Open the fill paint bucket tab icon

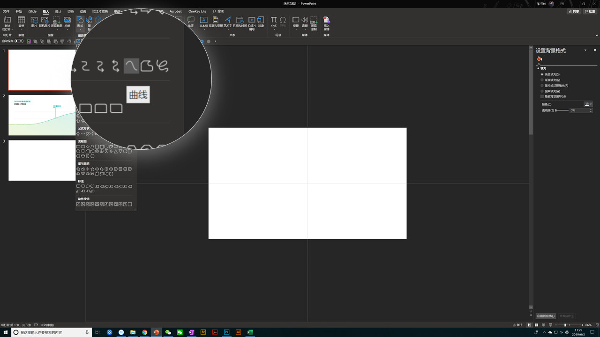click(x=540, y=59)
